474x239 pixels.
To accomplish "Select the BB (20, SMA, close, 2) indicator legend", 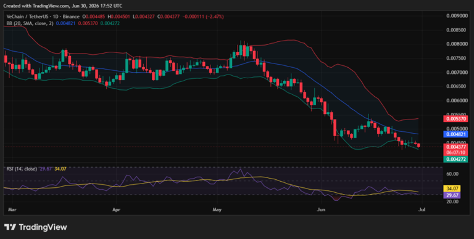I will click(30, 23).
